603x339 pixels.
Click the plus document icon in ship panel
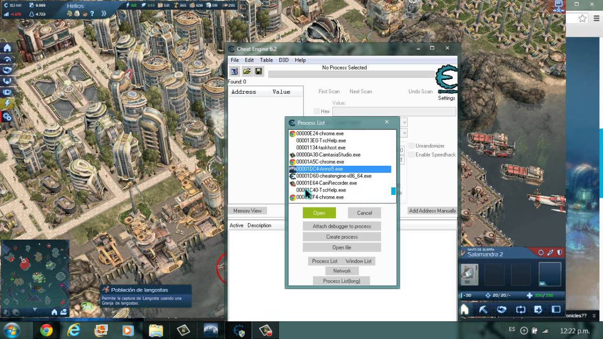click(538, 310)
